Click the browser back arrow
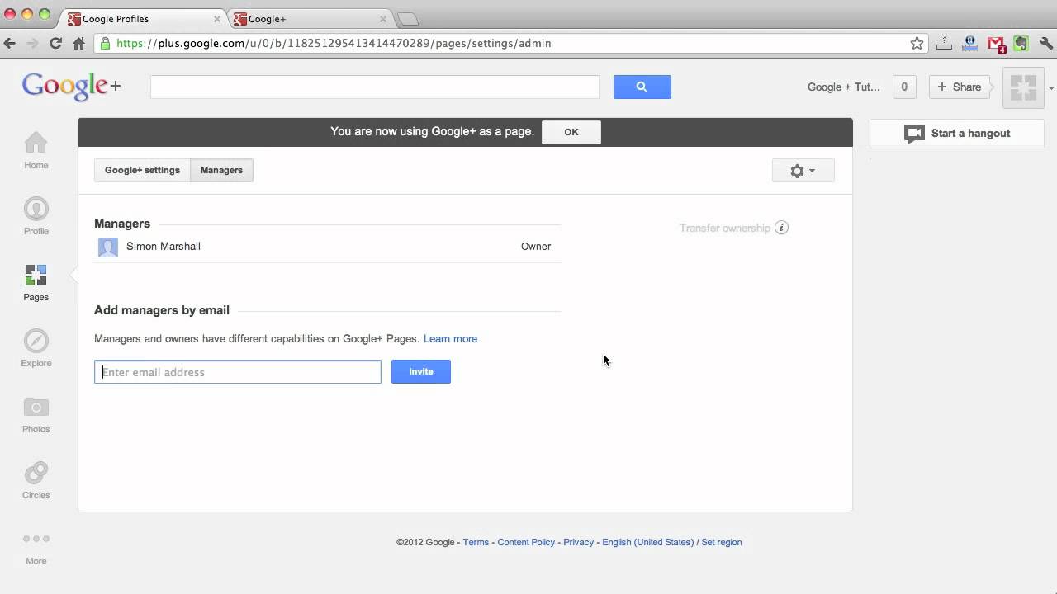Screen dimensions: 1057x594 9,43
